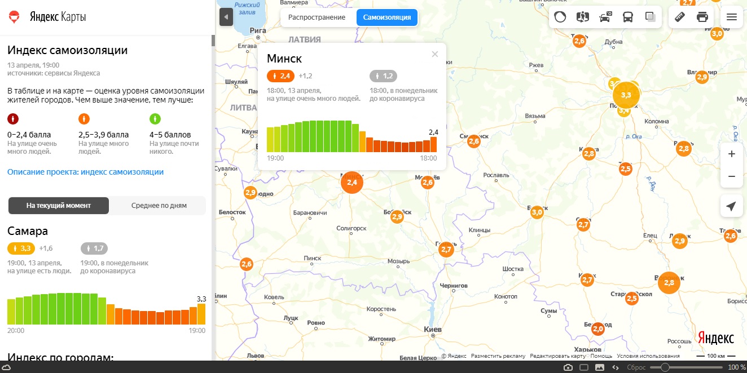
Task: Zoom out with the minus button
Action: 732,176
